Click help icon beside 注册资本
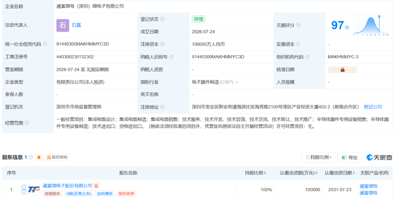 162,44
